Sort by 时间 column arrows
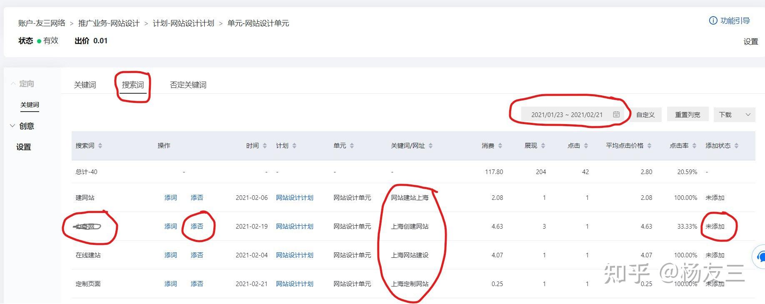Image resolution: width=765 pixels, height=304 pixels. tap(264, 146)
